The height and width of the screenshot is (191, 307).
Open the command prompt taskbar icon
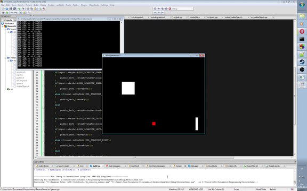pyautogui.click(x=302, y=39)
